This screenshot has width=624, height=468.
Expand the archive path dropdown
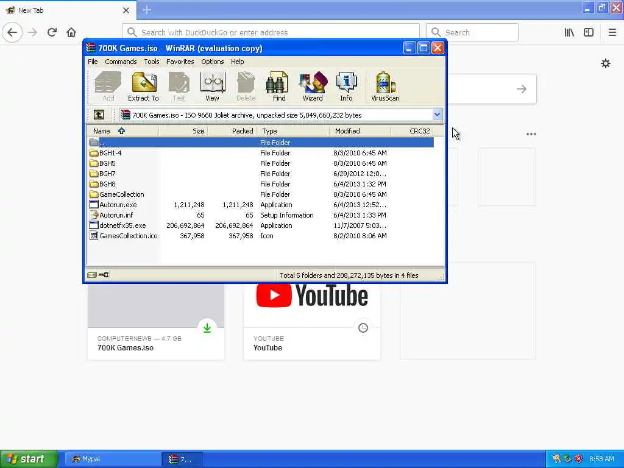click(x=437, y=115)
